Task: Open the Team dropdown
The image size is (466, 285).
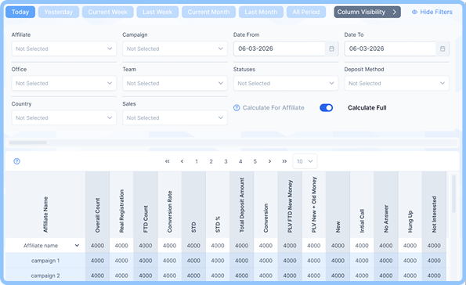Action: pos(175,84)
